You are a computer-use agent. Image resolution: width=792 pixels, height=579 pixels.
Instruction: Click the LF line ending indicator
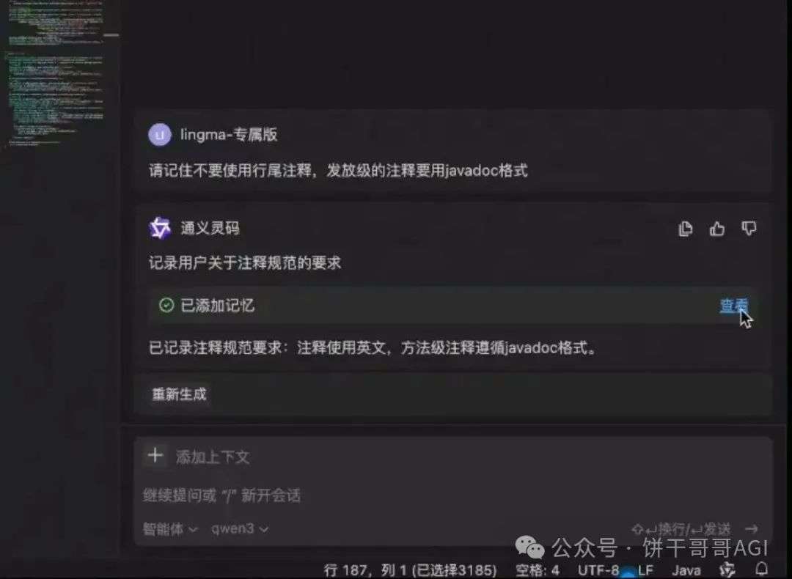645,570
